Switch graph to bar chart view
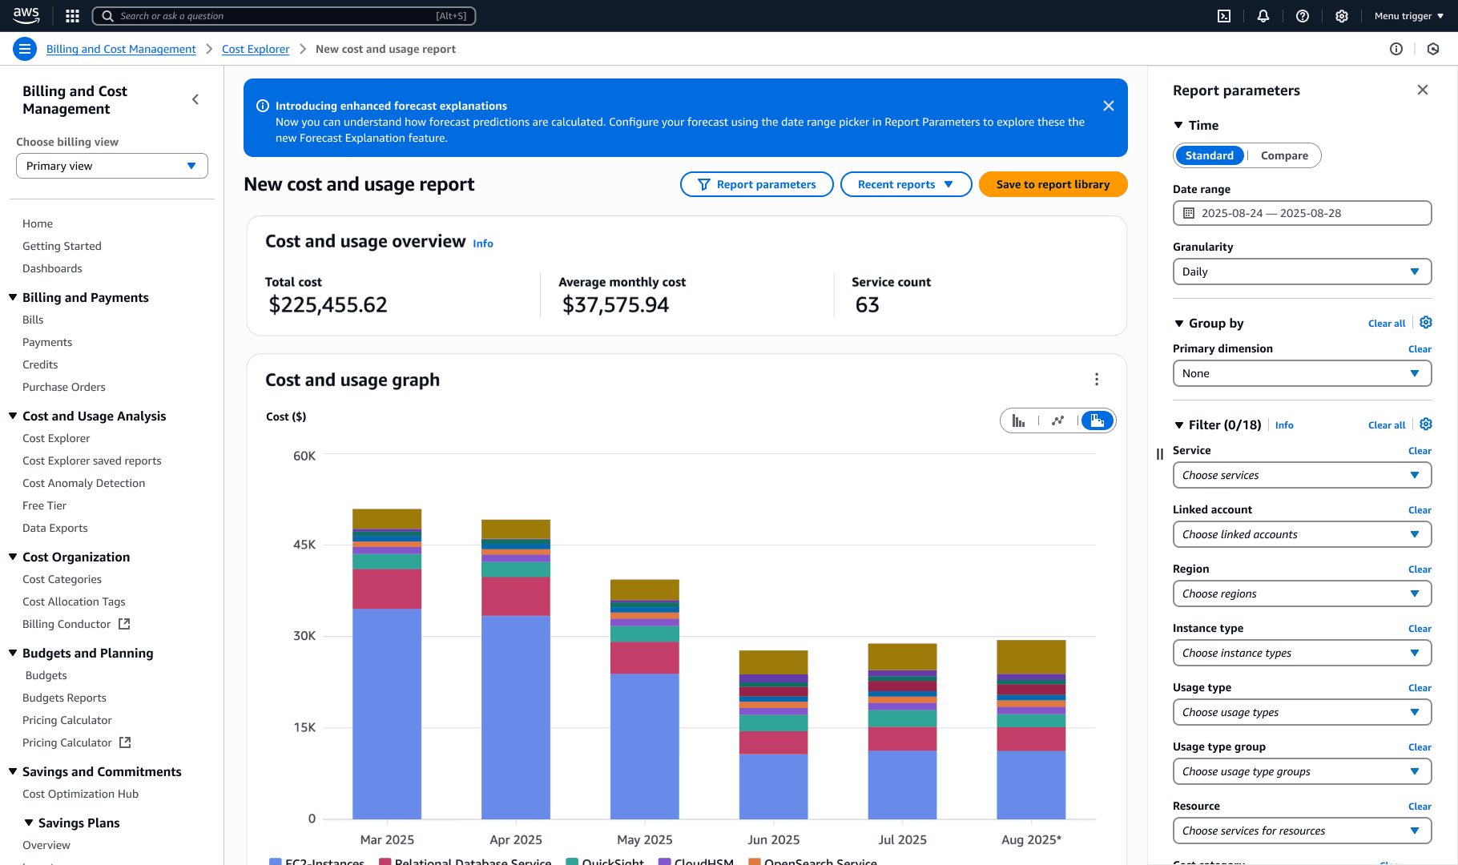Image resolution: width=1458 pixels, height=865 pixels. click(1019, 420)
